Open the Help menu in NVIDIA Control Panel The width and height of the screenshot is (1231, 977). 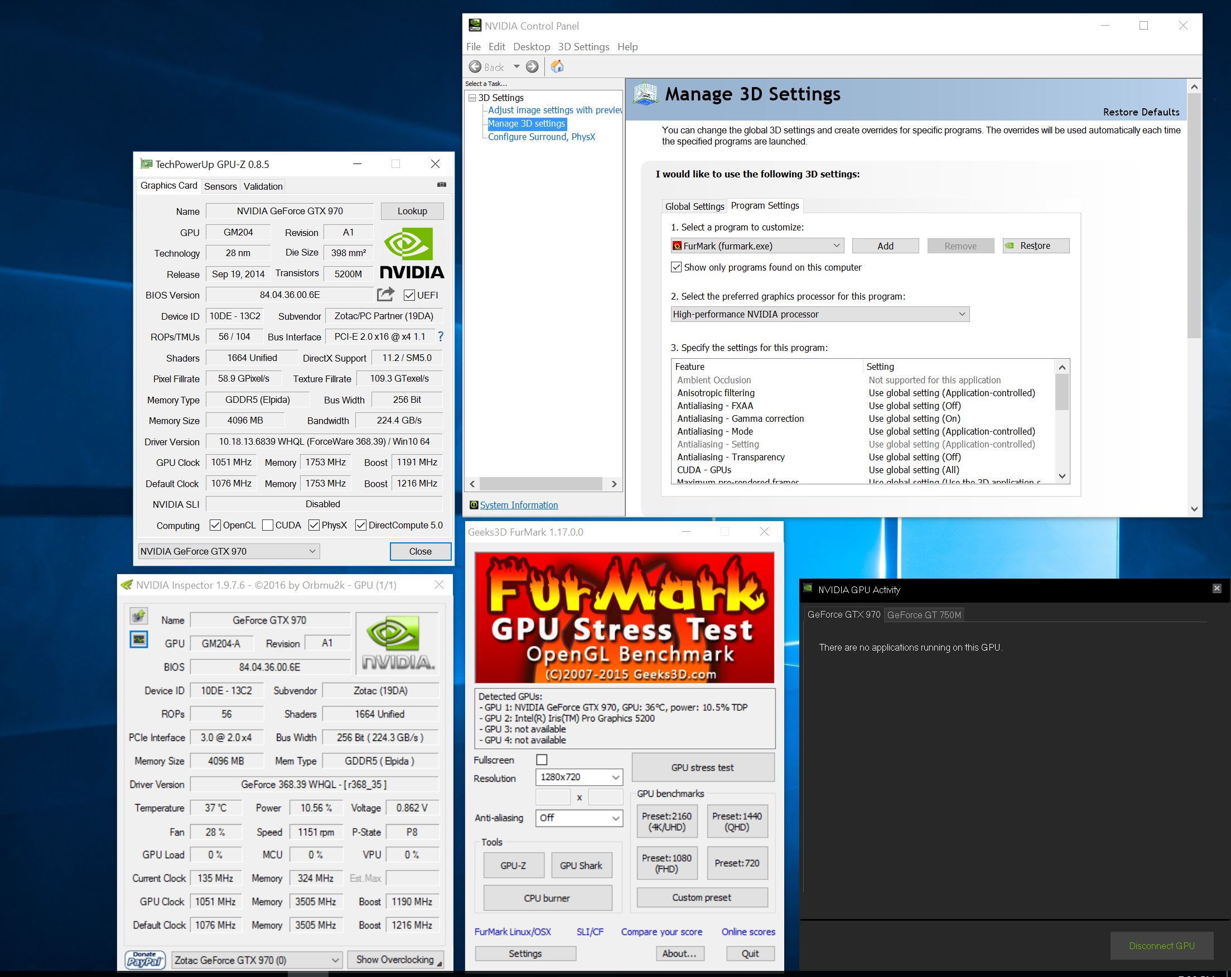click(627, 47)
